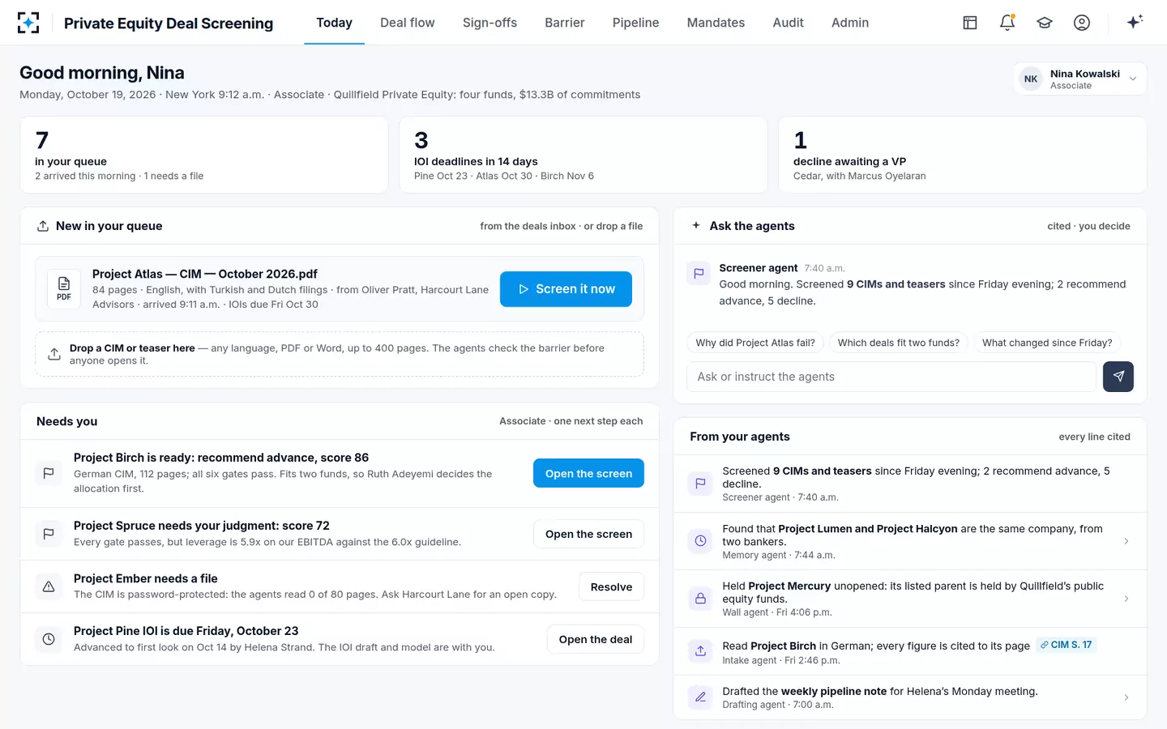Image resolution: width=1167 pixels, height=729 pixels.
Task: Expand the Held Project Mercury item
Action: point(1126,599)
